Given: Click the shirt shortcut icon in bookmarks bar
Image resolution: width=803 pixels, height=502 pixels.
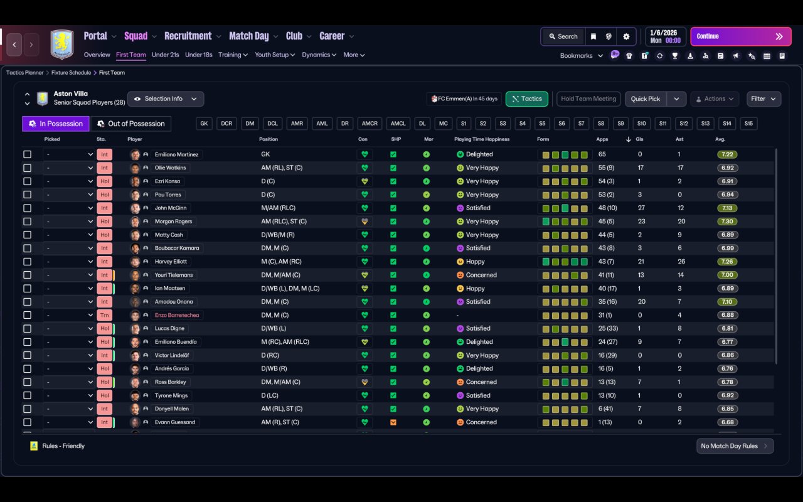Looking at the screenshot, I should [629, 56].
